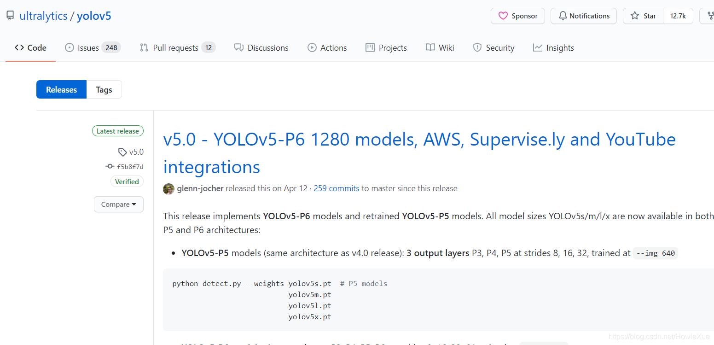Click the yolov5m.pt code line
Viewport: 714px width, 345px height.
(x=310, y=294)
